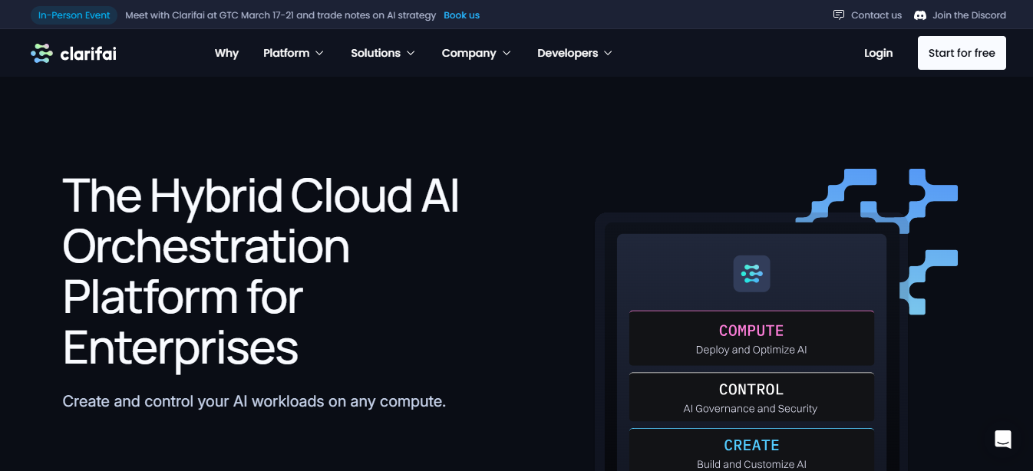The image size is (1033, 471).
Task: Click the In-Person Event badge
Action: [74, 15]
